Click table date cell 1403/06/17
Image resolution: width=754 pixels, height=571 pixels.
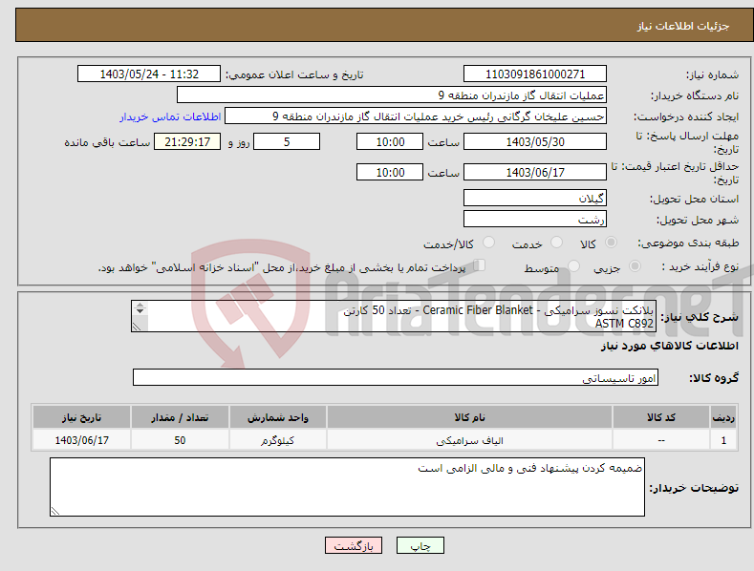(x=82, y=440)
